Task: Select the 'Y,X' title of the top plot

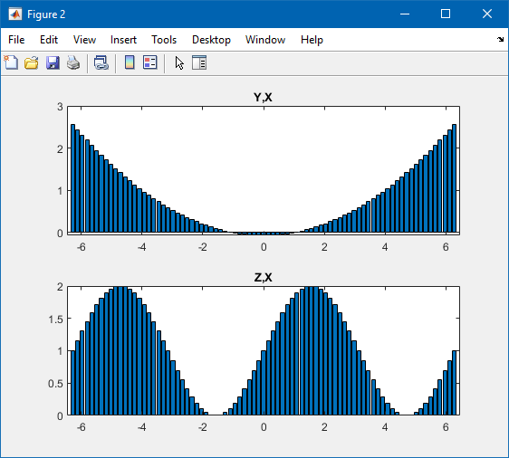Action: coord(263,97)
